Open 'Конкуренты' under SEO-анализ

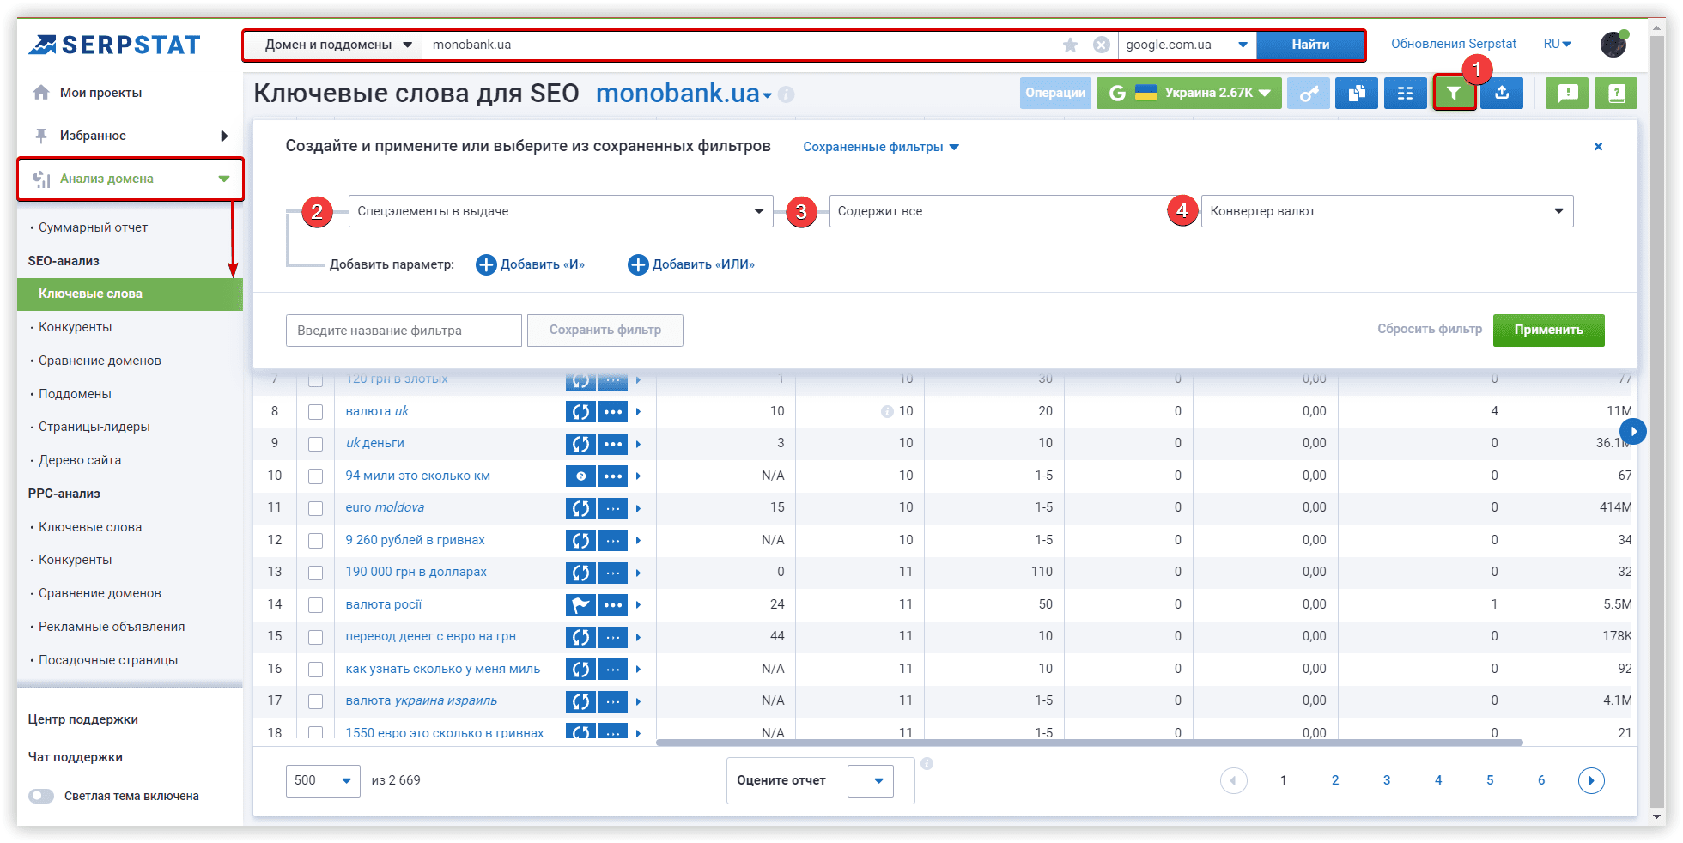(x=76, y=327)
